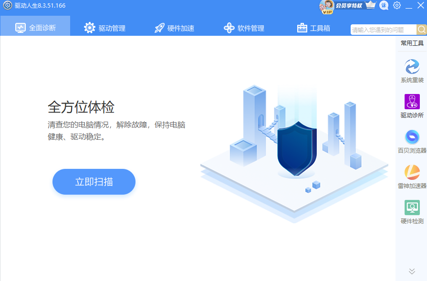Click the crown VIP icon
Screen dimensions: 427x281
point(370,5)
